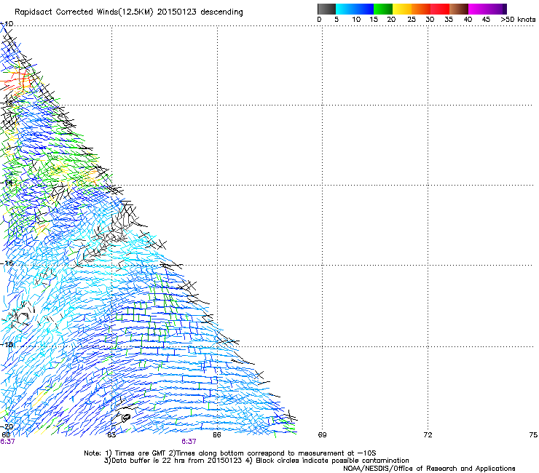
Task: Click the purple '6:37' time under longitude 60
Action: coord(7,442)
